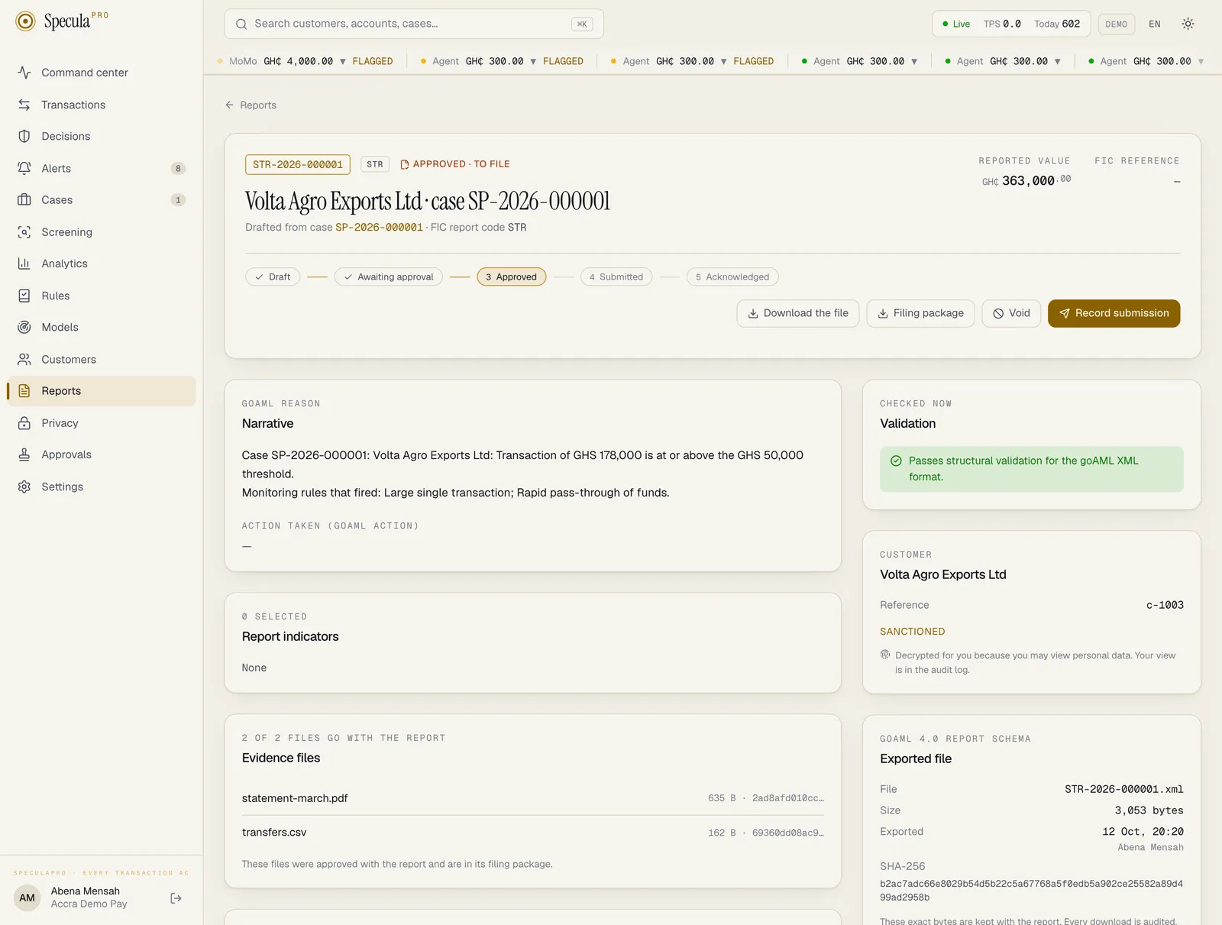Click Record submission button
The height and width of the screenshot is (925, 1222).
coord(1114,313)
